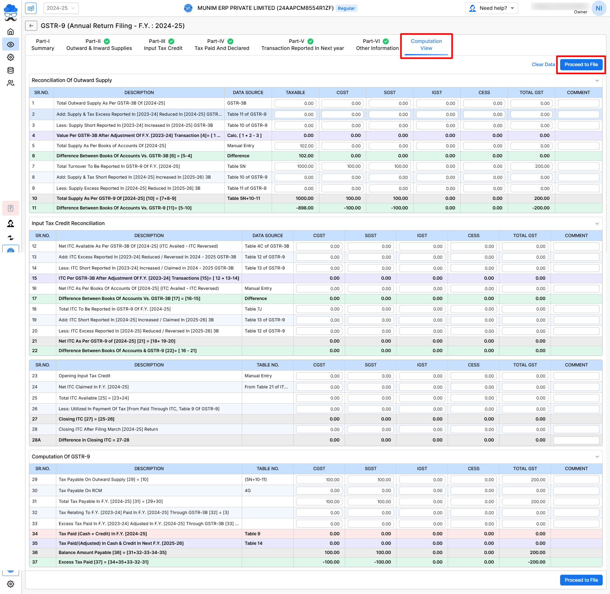This screenshot has height=594, width=610.
Task: Click the sync arrows icon in sidebar
Action: point(10,238)
